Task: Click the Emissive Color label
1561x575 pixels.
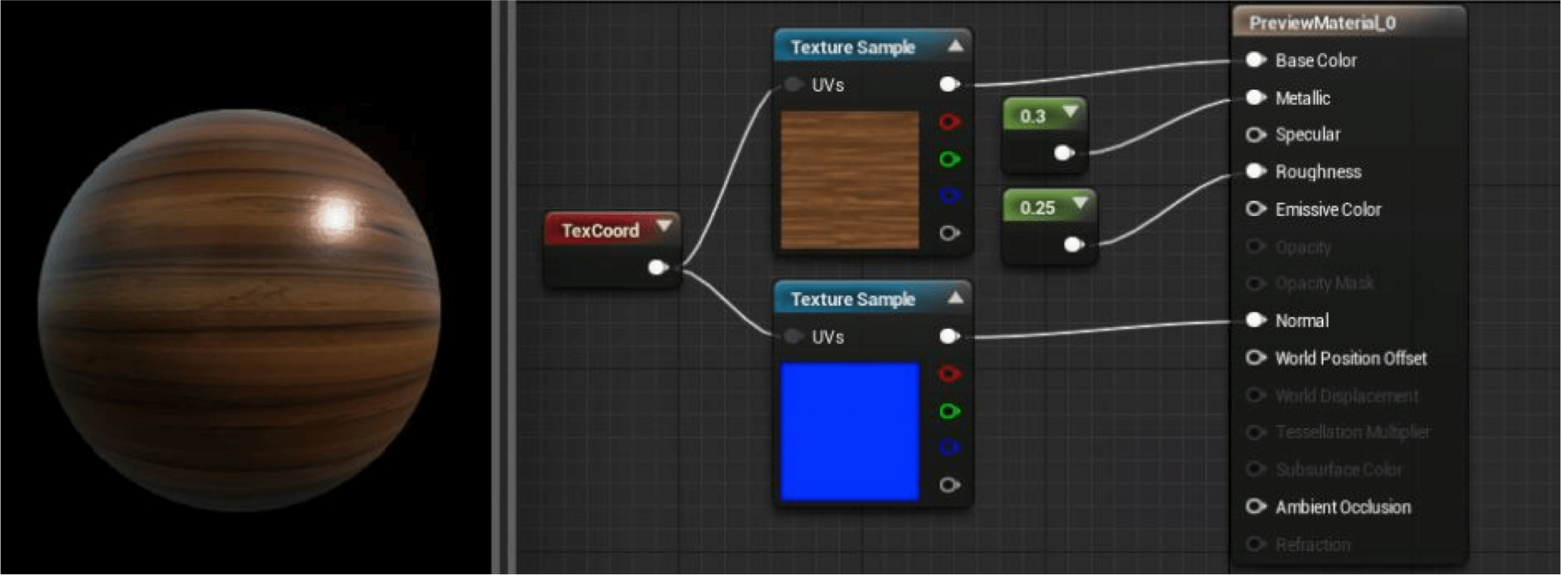Action: pyautogui.click(x=1328, y=210)
